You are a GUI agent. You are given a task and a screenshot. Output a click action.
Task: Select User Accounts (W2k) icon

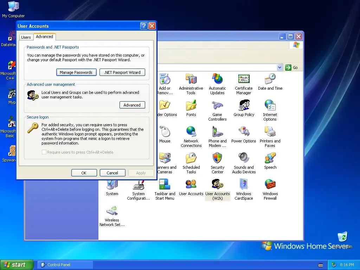(x=217, y=189)
